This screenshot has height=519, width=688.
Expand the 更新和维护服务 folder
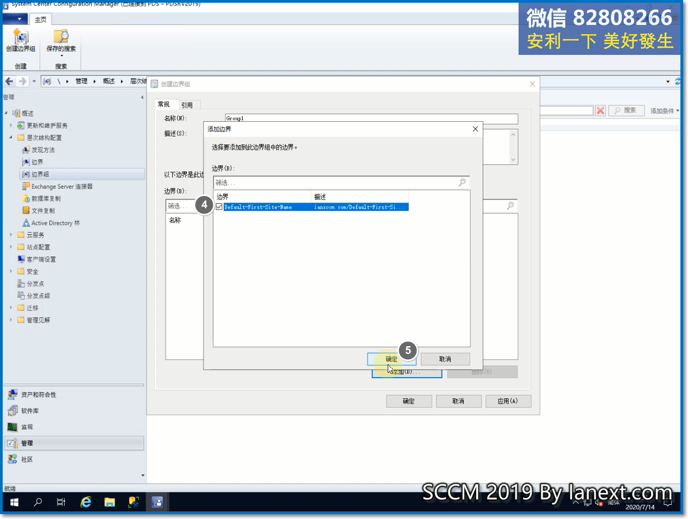11,126
